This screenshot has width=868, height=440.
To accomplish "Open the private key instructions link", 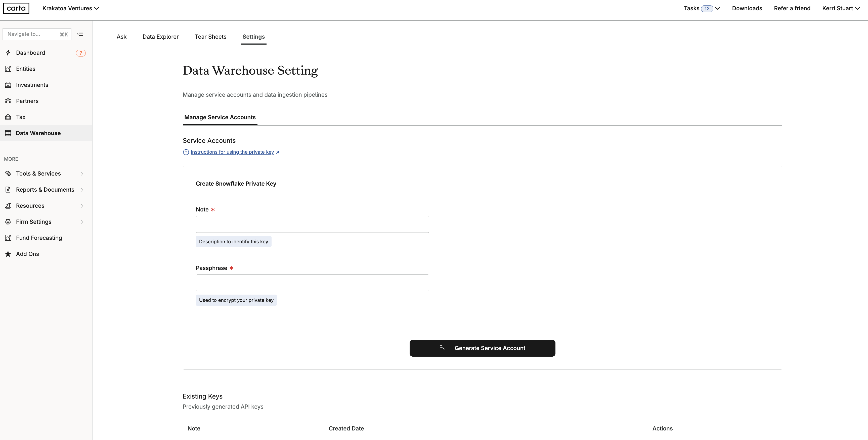I will coord(232,152).
